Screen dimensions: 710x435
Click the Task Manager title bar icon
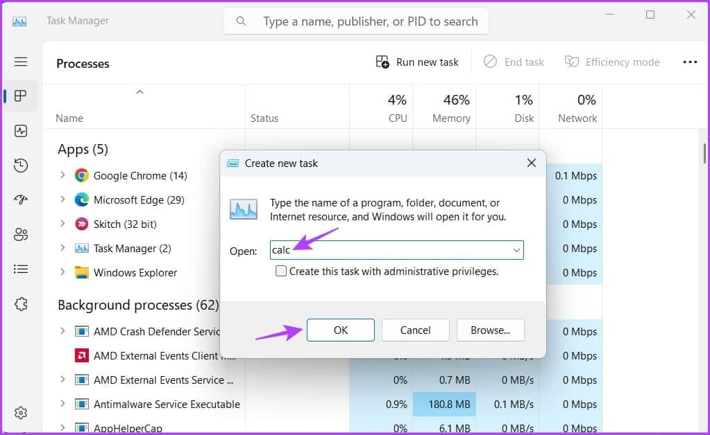(19, 21)
